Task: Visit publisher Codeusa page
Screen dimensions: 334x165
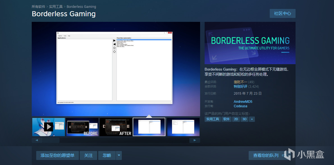Action: coord(241,106)
